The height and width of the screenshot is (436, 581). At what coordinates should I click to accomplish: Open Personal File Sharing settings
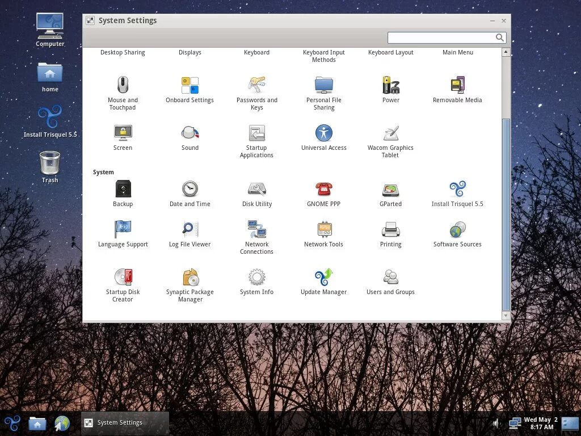pyautogui.click(x=324, y=93)
